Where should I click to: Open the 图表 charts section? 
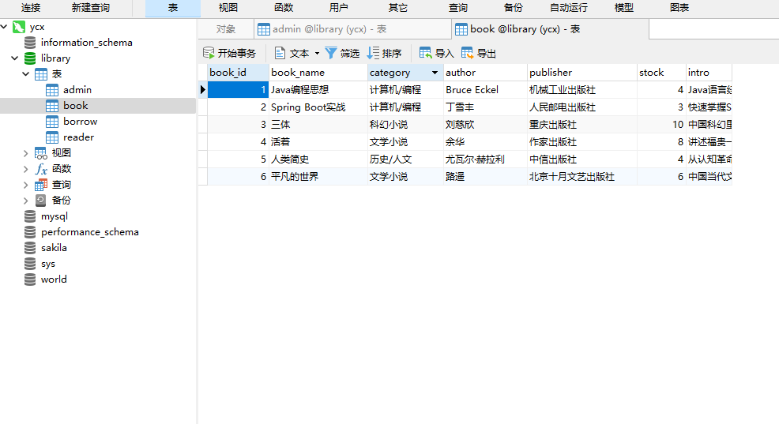point(679,8)
